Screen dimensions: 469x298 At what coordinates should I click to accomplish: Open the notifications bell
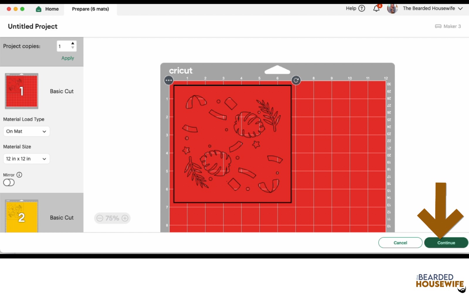(377, 8)
